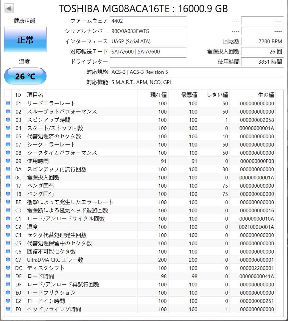Select the blue icon next to 回復不可能セクタ数

point(8,251)
